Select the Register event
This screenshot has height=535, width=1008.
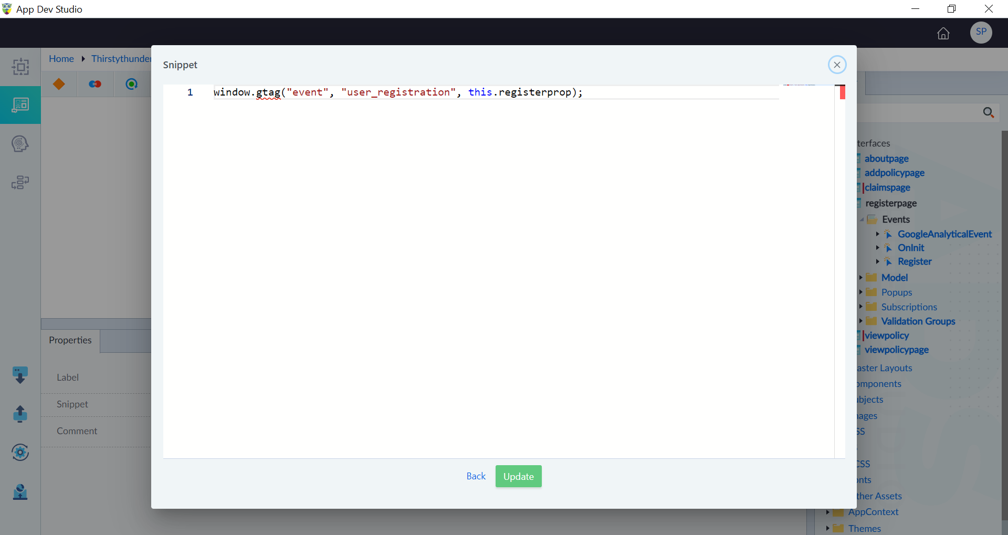pyautogui.click(x=915, y=261)
